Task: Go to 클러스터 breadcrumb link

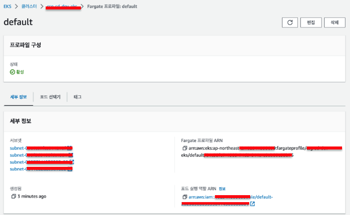Action: (29, 6)
